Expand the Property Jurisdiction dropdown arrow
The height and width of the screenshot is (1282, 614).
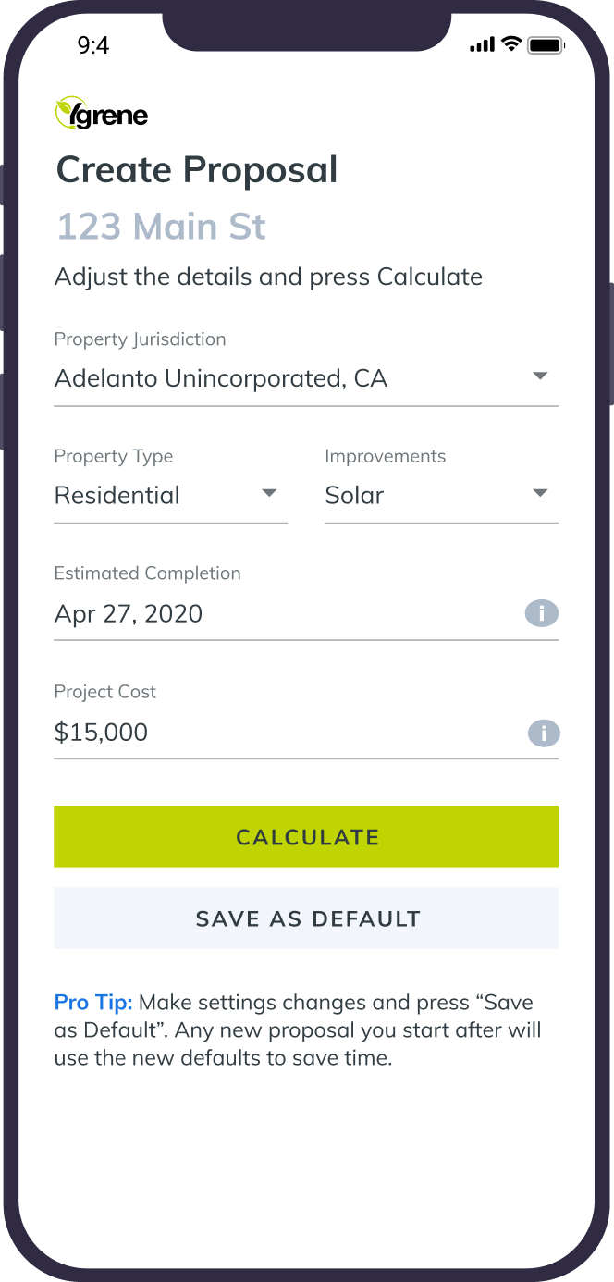541,376
